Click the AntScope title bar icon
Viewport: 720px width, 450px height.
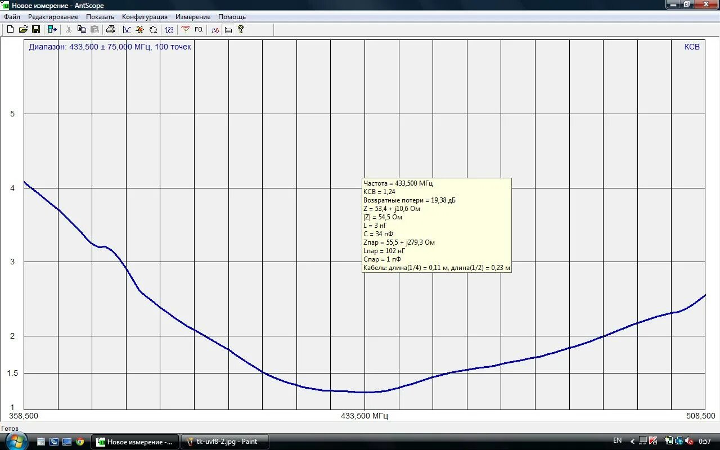(6, 5)
